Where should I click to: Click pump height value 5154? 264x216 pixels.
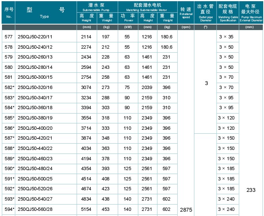pos(86,209)
